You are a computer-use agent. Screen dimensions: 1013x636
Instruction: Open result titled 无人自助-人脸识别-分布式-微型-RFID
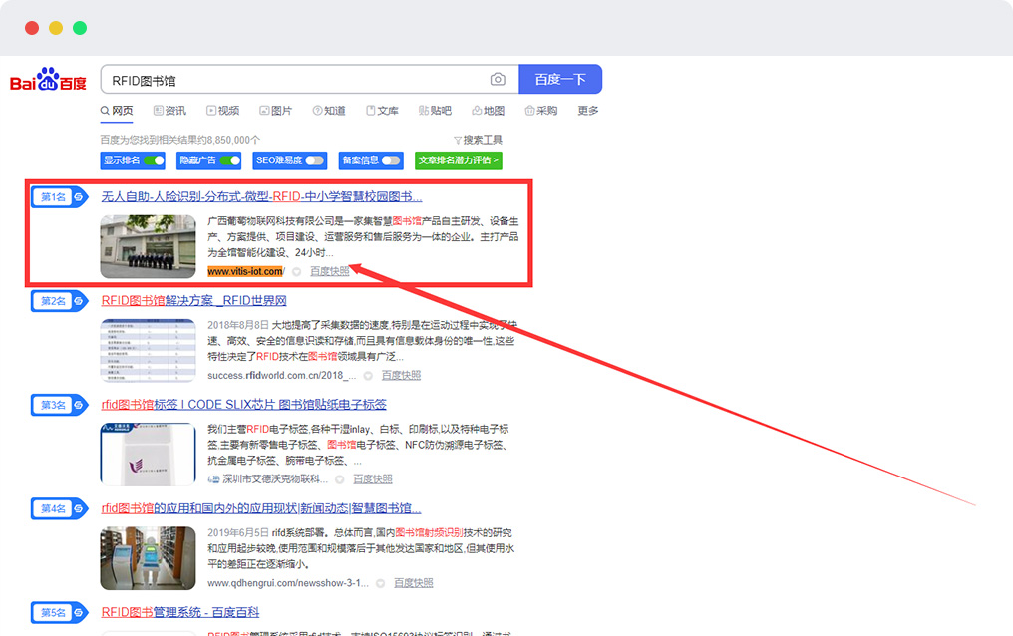pyautogui.click(x=261, y=197)
